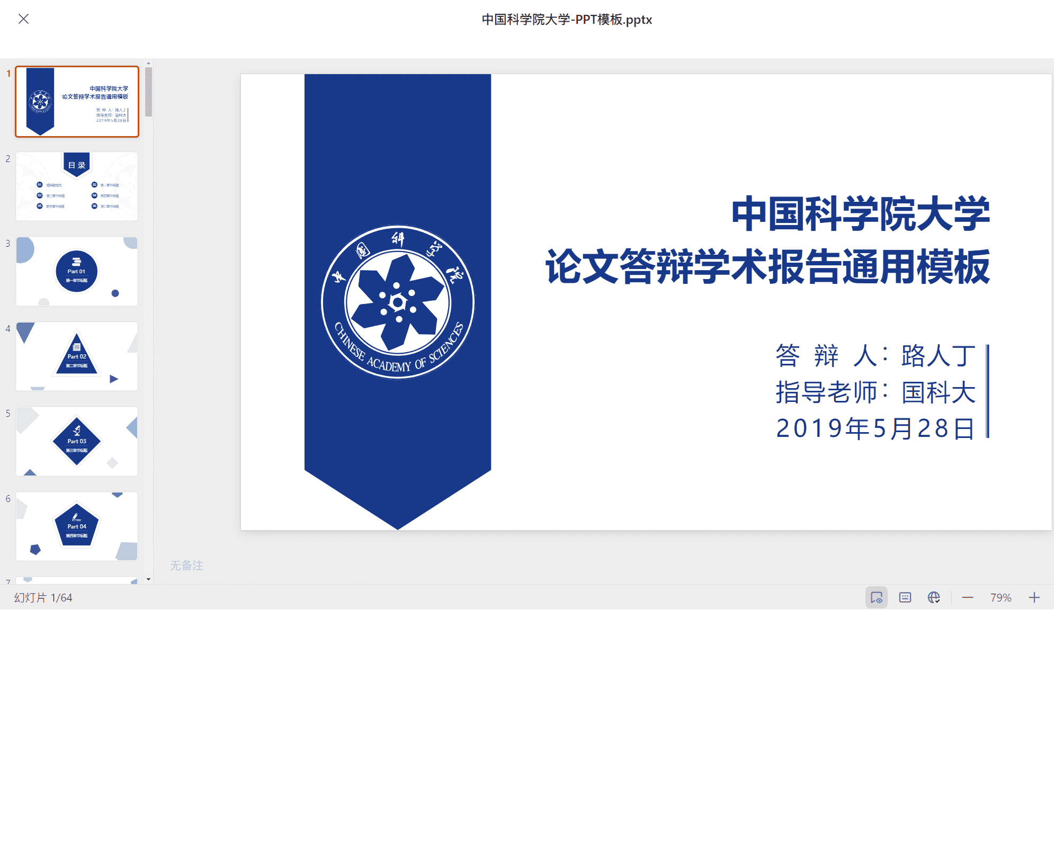This screenshot has width=1054, height=842.
Task: Click the Chinese Academy of Sciences logo
Action: click(x=398, y=302)
